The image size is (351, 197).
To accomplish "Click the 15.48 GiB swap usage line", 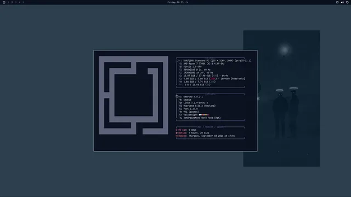I will click(197, 85).
